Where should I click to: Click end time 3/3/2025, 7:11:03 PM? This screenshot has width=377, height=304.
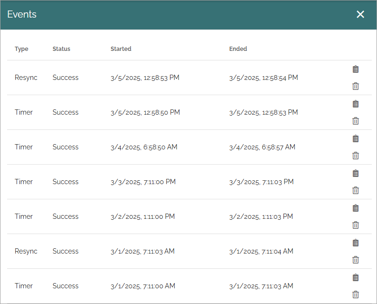[x=261, y=182]
